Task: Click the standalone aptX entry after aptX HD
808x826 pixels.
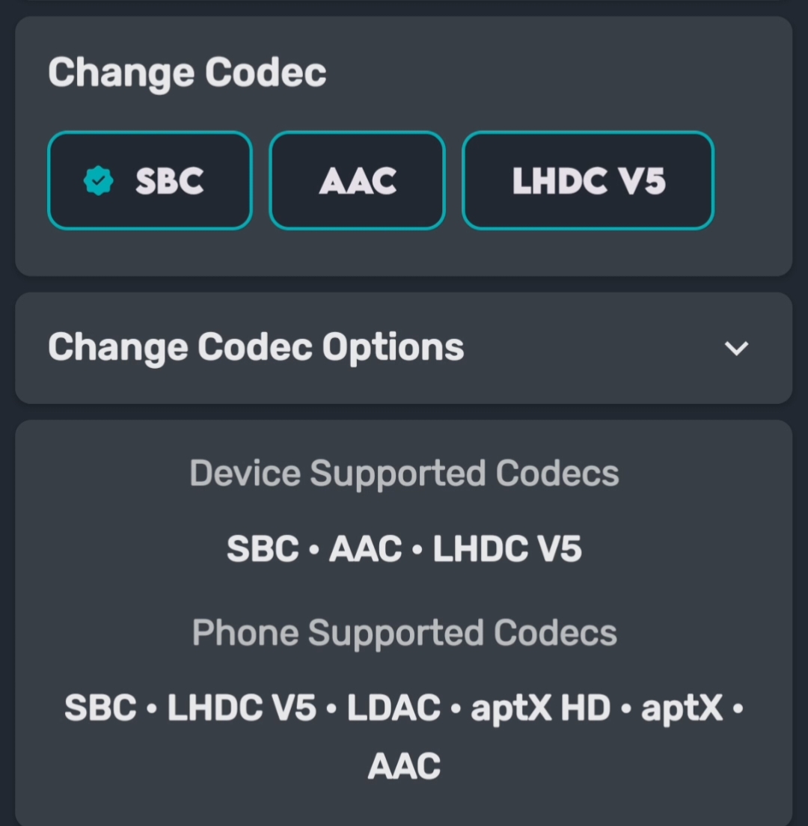Action: [682, 708]
